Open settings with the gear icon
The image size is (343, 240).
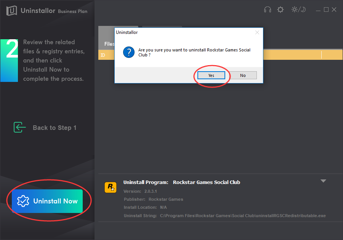point(280,10)
